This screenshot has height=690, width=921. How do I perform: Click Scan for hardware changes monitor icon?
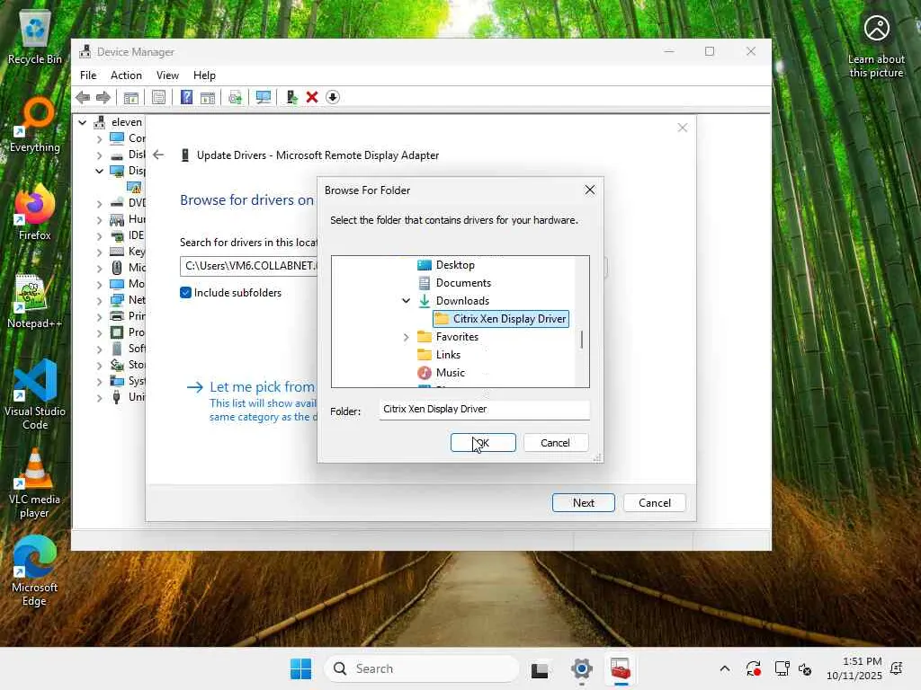tap(264, 97)
